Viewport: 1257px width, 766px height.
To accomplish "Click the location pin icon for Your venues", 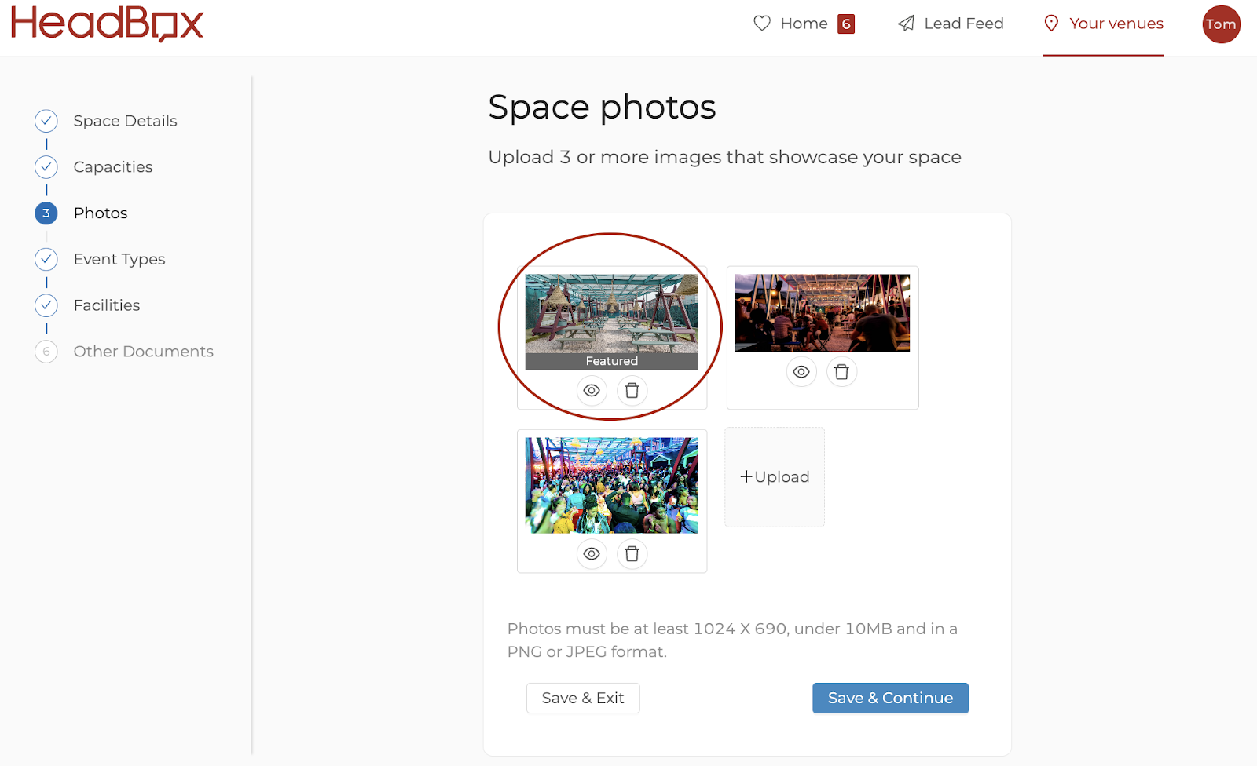I will pos(1051,24).
